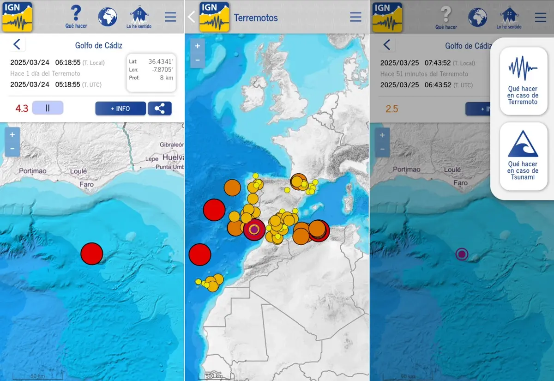Zoom in on Terremotos map
The width and height of the screenshot is (554, 381).
[x=197, y=46]
